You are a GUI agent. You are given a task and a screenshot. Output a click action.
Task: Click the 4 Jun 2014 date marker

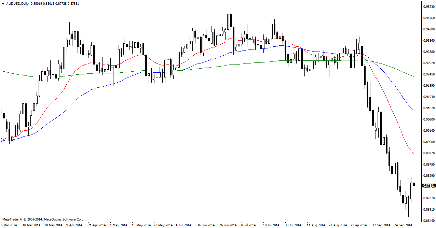[x=183, y=225]
